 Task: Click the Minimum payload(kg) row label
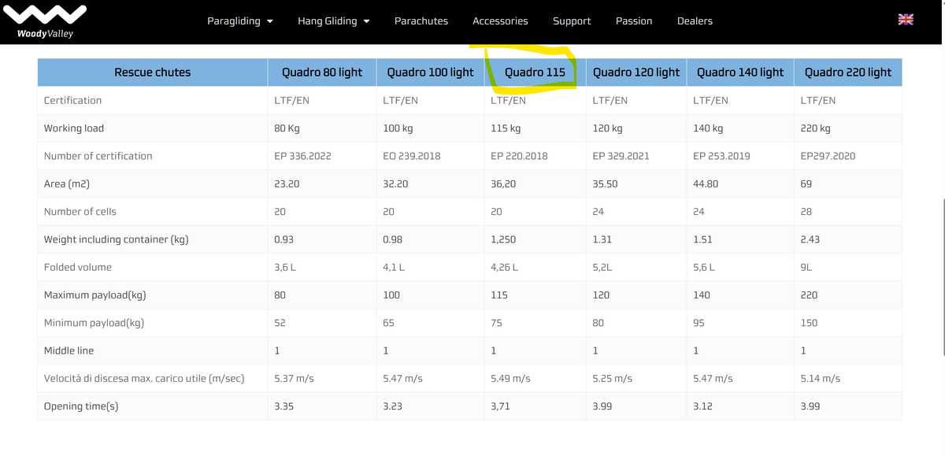coord(94,323)
